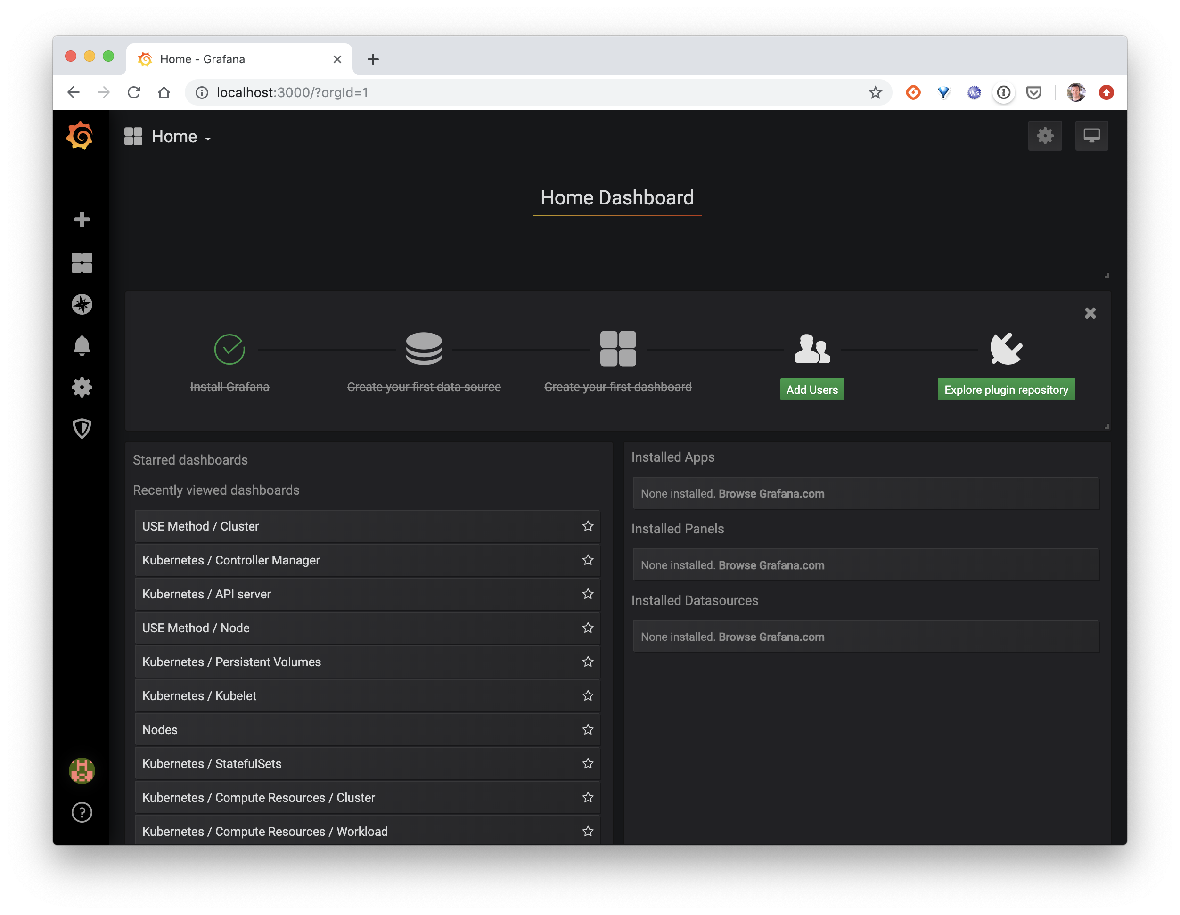1180x915 pixels.
Task: Open Server Admin shield icon
Action: [82, 429]
